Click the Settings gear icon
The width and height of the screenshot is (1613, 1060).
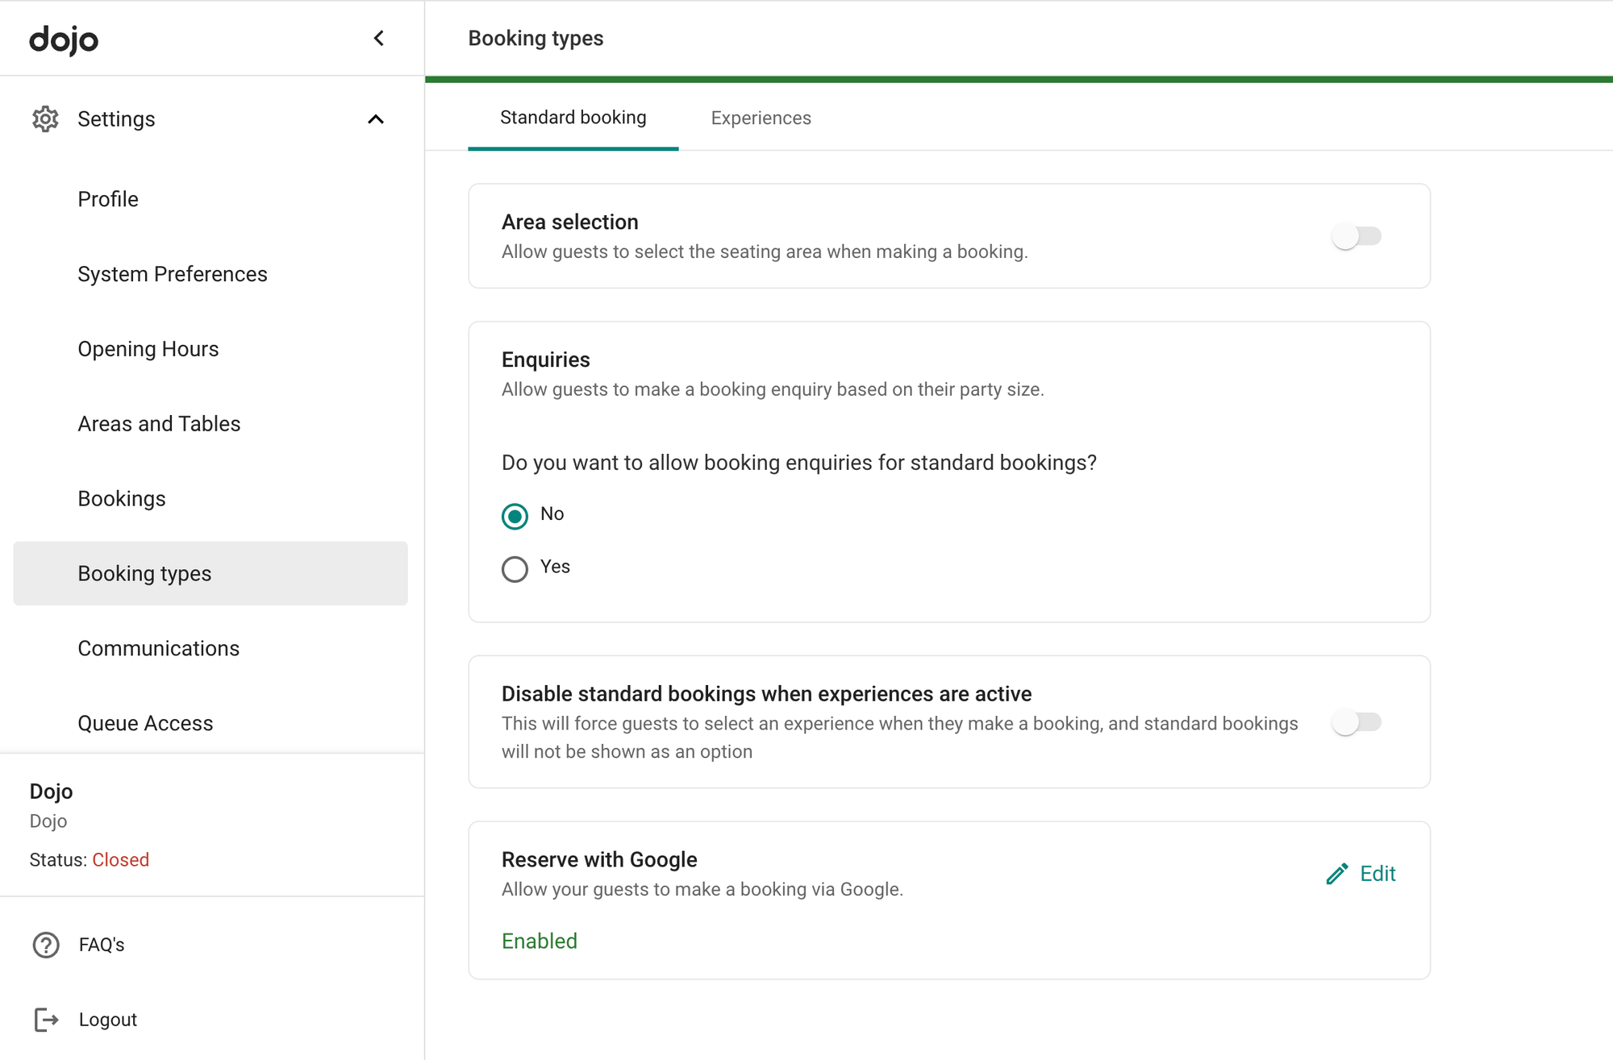pos(46,118)
